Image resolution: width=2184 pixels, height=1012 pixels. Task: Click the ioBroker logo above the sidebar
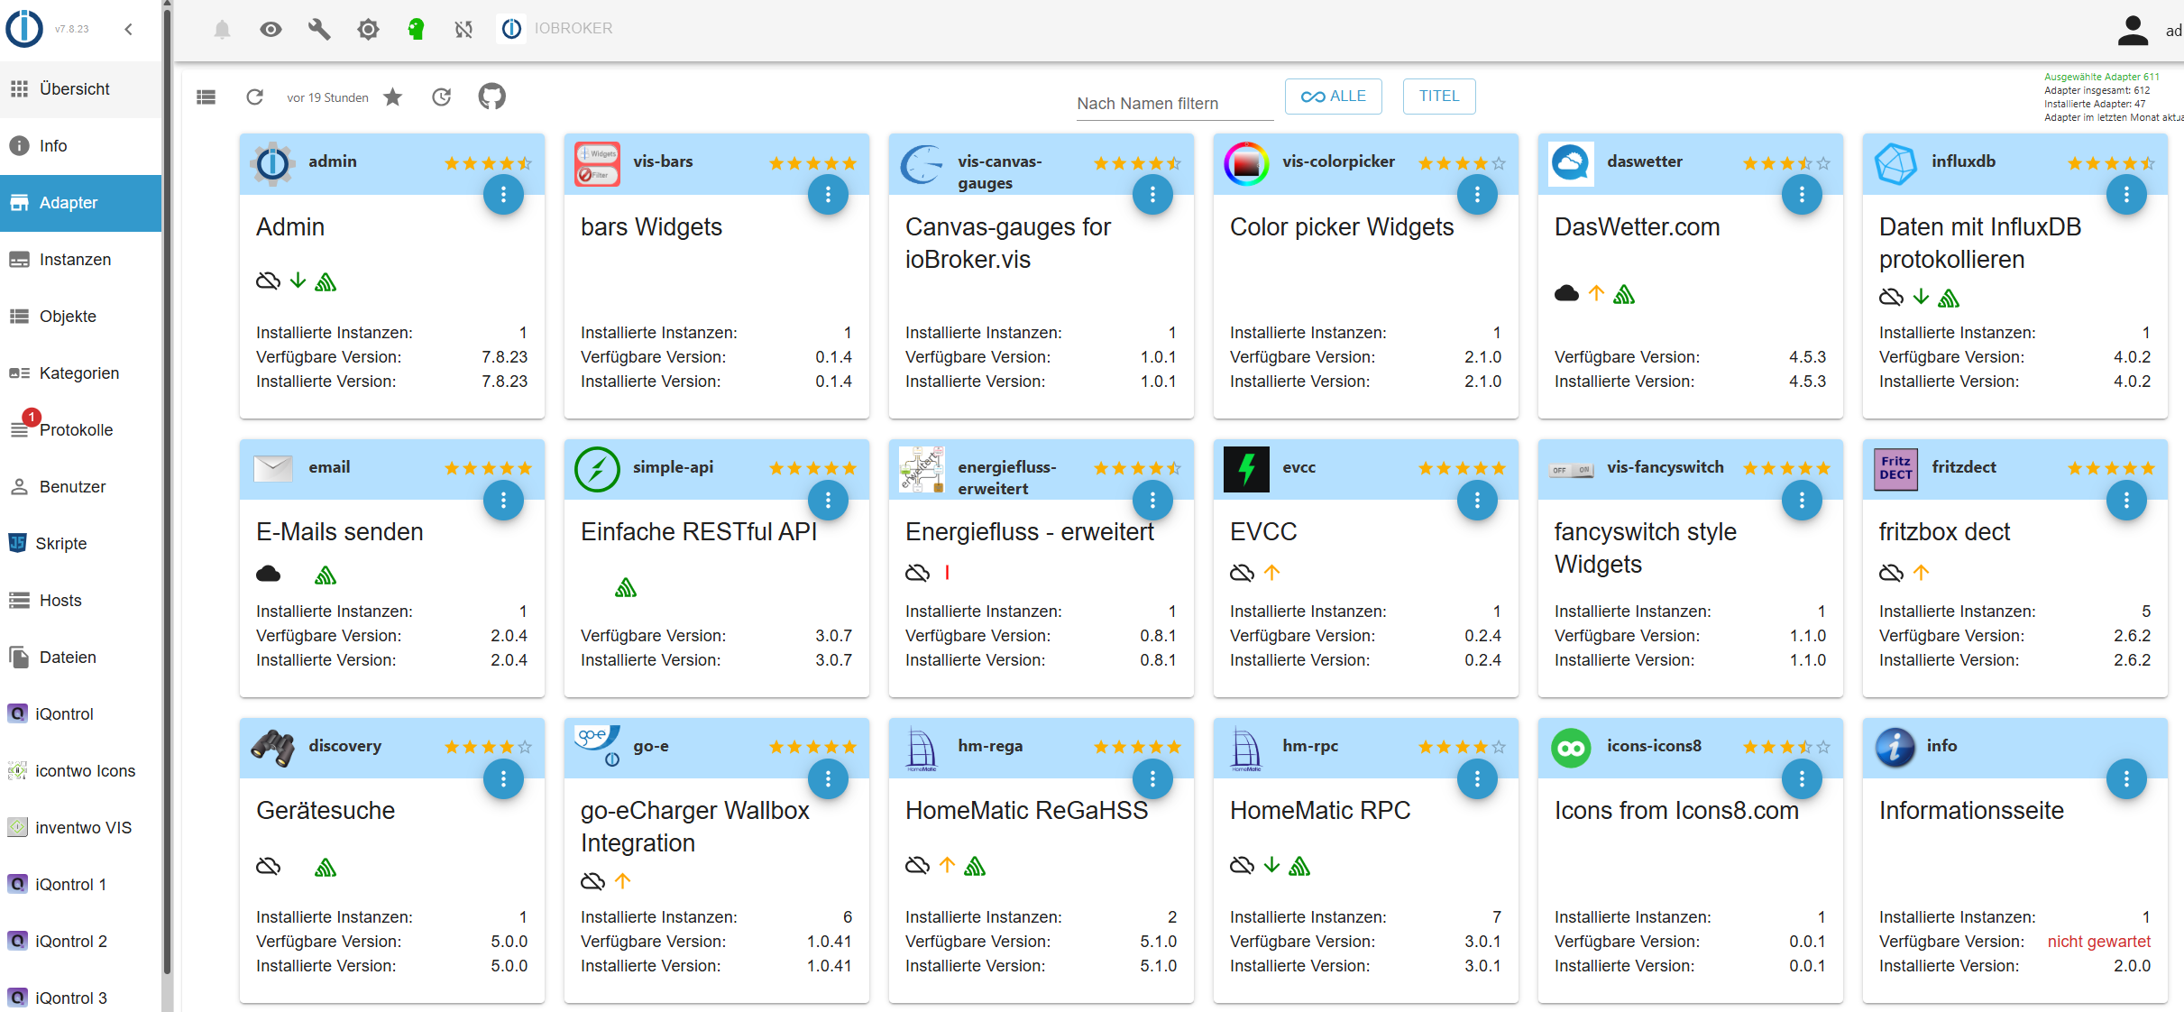(x=24, y=28)
